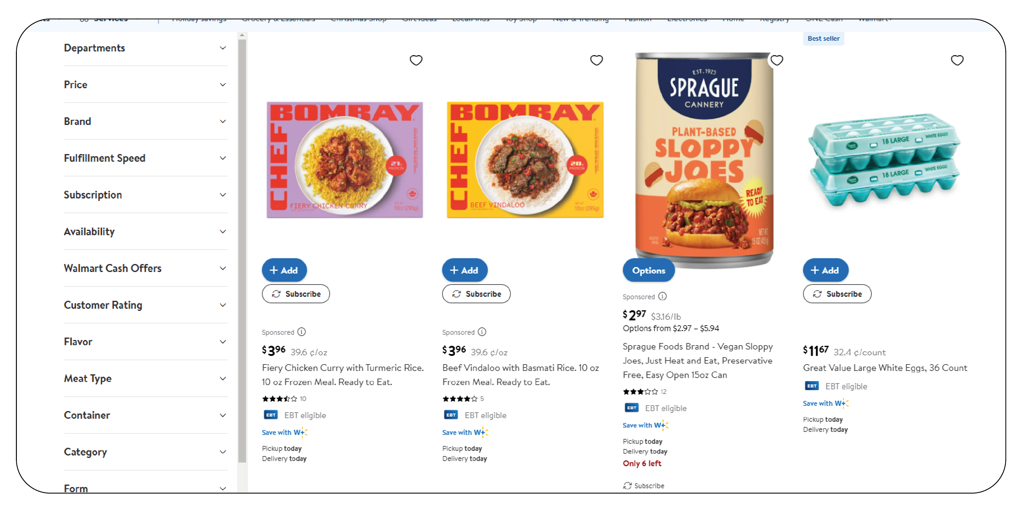Click the EBT eligible icon on Chicken Curry
This screenshot has height=506, width=1020.
pos(270,415)
